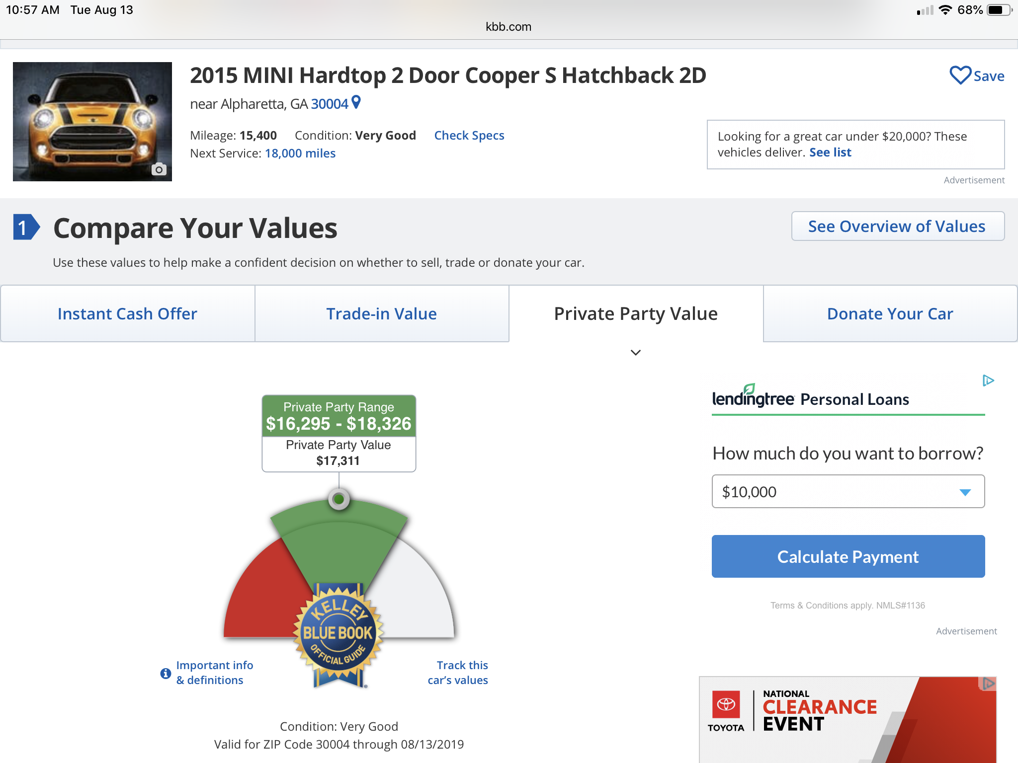Viewport: 1018px width, 763px height.
Task: Open the yellow MINI Cooper thumbnail photo
Action: click(x=92, y=122)
